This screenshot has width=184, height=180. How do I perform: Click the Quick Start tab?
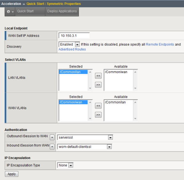[25, 11]
